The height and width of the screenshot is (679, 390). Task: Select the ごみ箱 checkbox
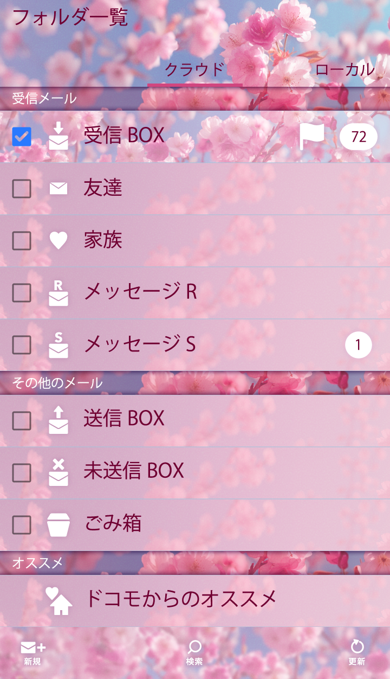(x=22, y=525)
